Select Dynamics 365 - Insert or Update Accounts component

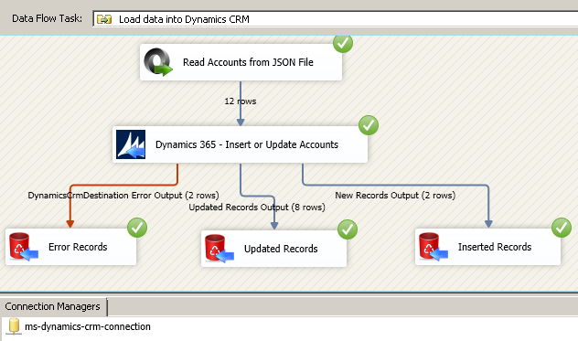point(240,144)
